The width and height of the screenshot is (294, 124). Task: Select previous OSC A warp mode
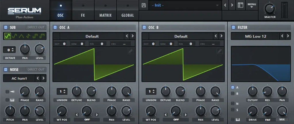(x=77, y=115)
